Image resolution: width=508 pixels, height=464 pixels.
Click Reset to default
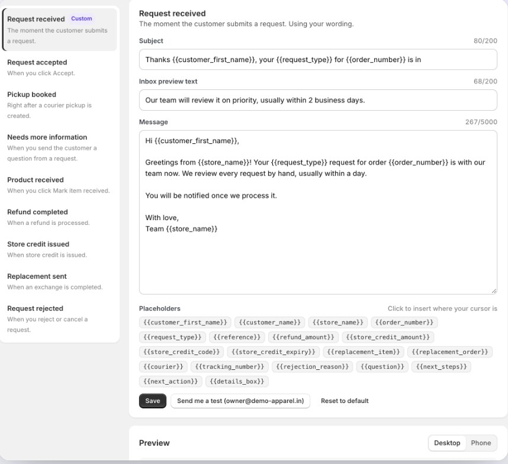coord(345,401)
